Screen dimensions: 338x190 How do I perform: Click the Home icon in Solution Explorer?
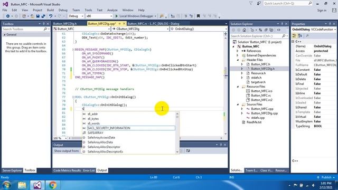click(x=244, y=30)
